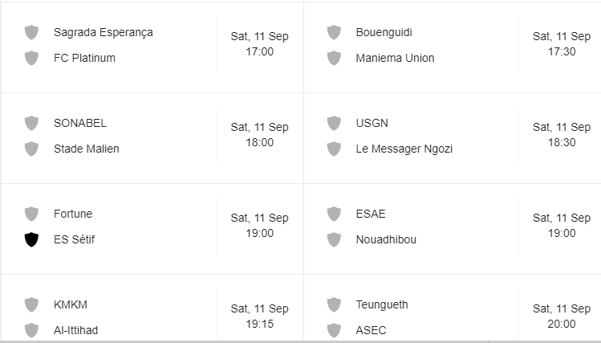
Task: Click the Nouadhibou crest icon
Action: pyautogui.click(x=334, y=239)
